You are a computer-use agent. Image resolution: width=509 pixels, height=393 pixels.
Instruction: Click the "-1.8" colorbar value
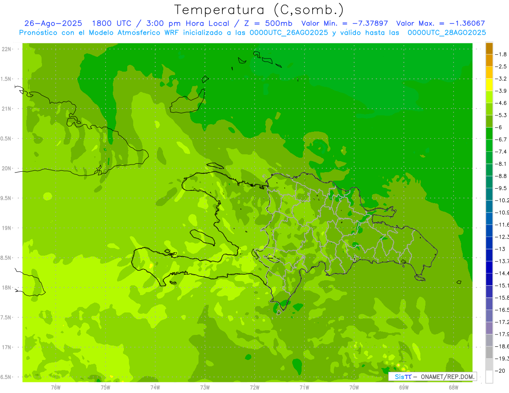click(501, 54)
